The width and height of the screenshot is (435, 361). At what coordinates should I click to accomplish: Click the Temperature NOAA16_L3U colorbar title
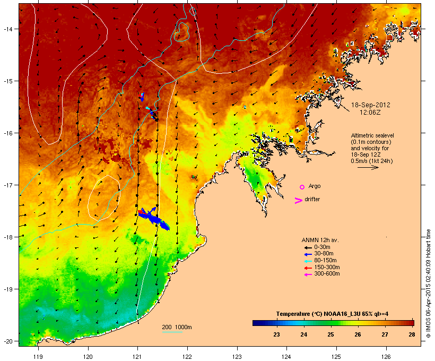(x=332, y=314)
